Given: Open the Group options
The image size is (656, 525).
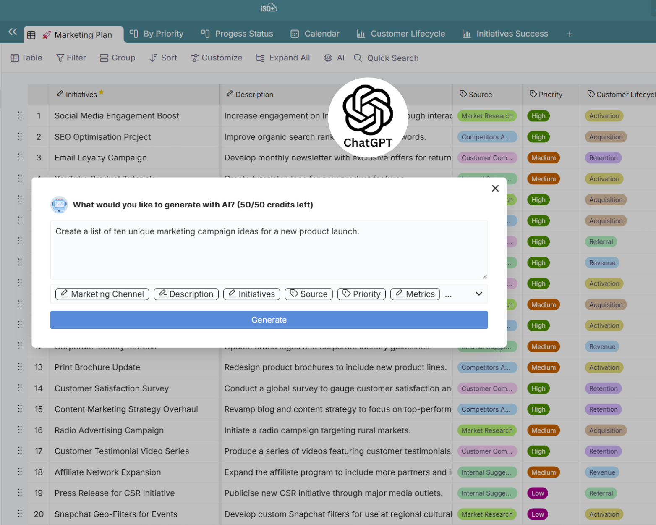Looking at the screenshot, I should (118, 58).
